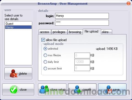Focus the password input field

82,23
